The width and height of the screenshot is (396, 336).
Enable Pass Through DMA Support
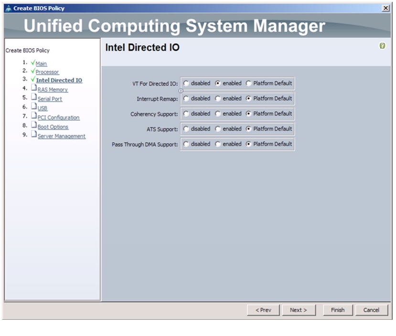[x=218, y=144]
